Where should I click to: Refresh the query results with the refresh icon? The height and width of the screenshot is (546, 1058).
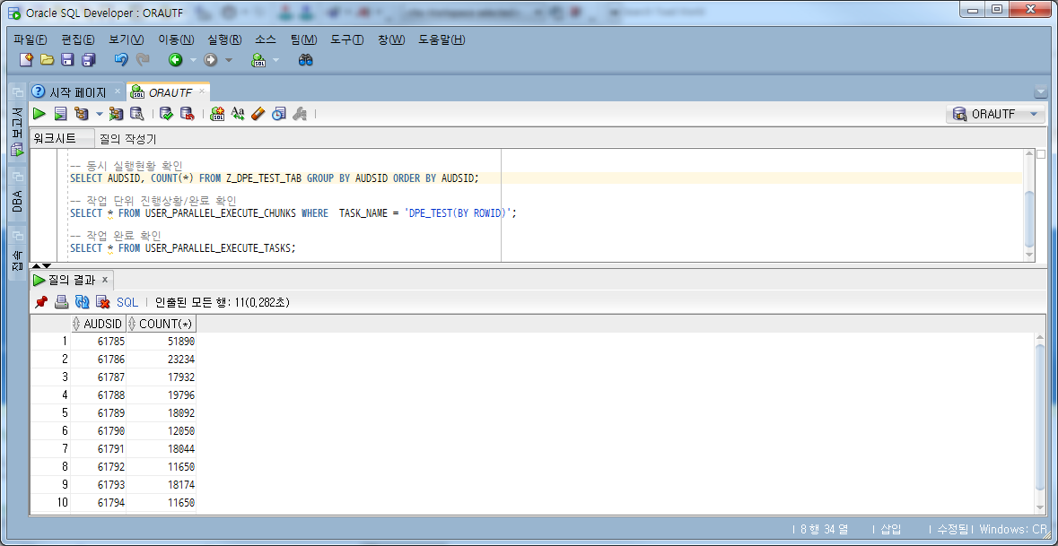click(82, 301)
